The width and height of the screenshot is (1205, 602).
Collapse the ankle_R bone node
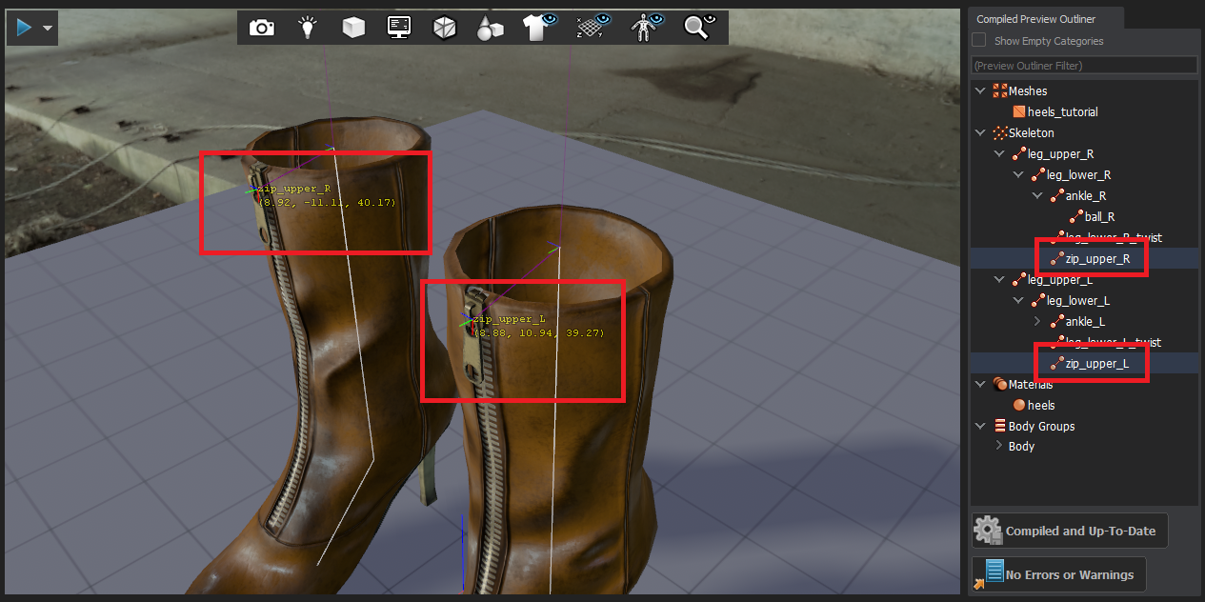[1037, 196]
